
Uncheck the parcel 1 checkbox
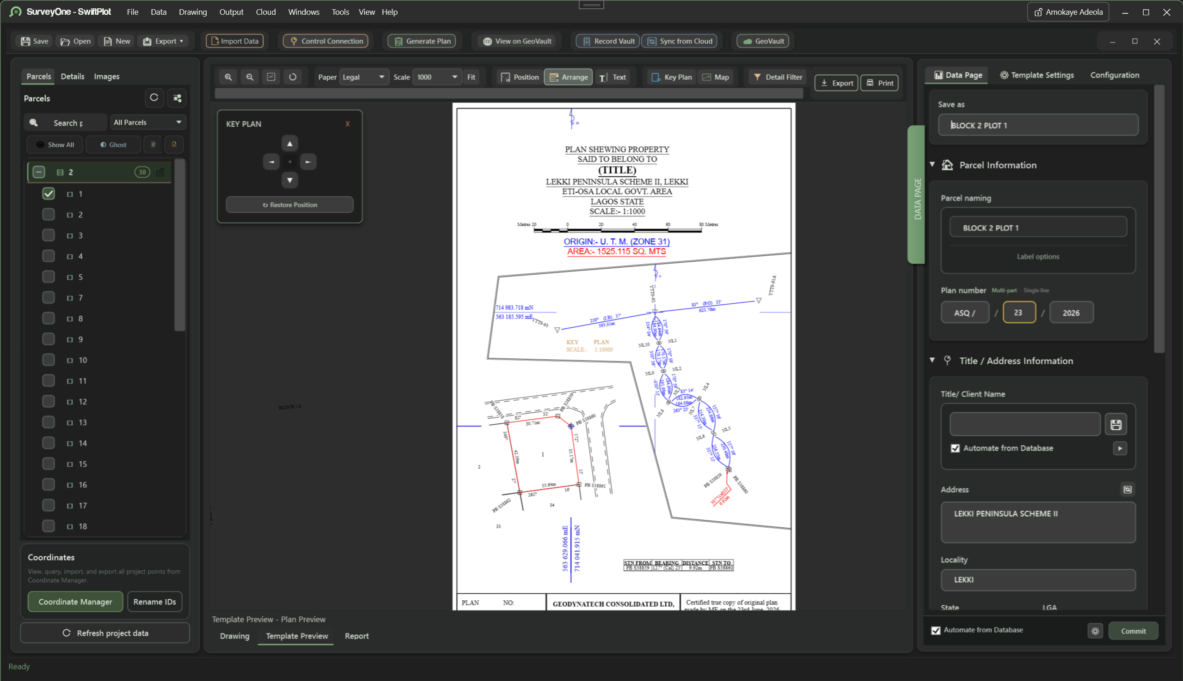[x=48, y=193]
